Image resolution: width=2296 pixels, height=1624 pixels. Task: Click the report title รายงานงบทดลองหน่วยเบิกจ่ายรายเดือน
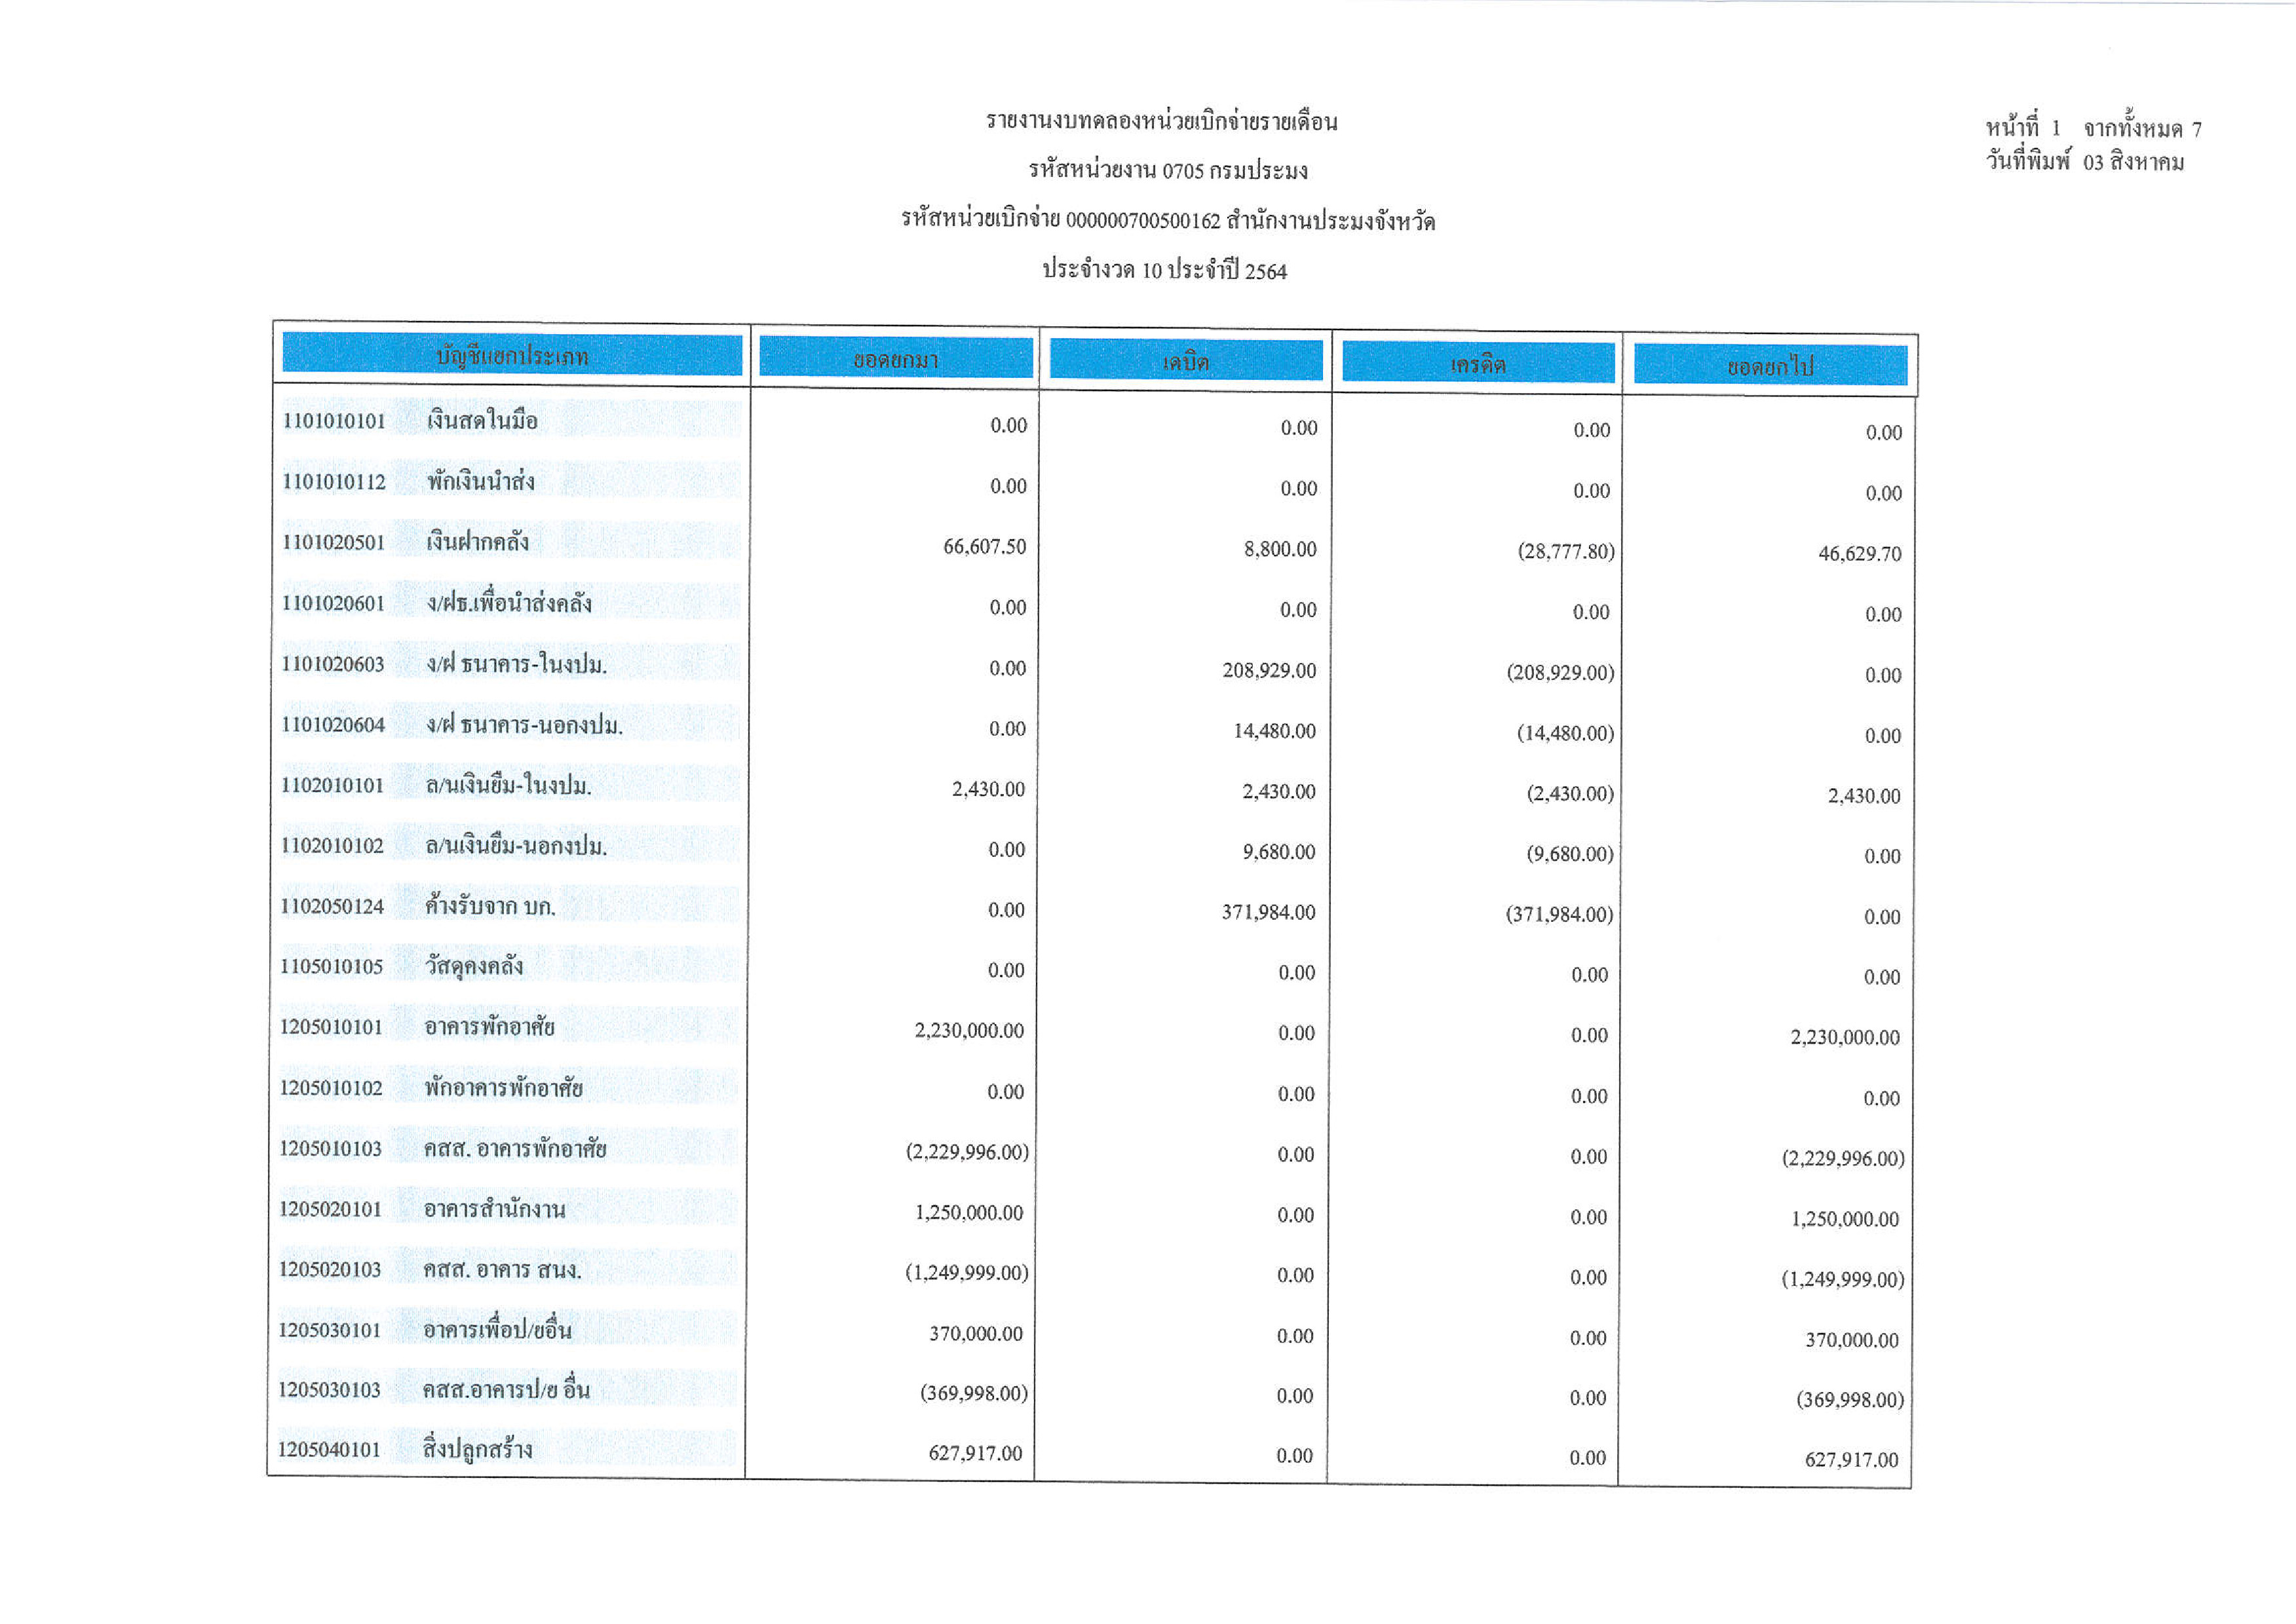coord(1161,122)
